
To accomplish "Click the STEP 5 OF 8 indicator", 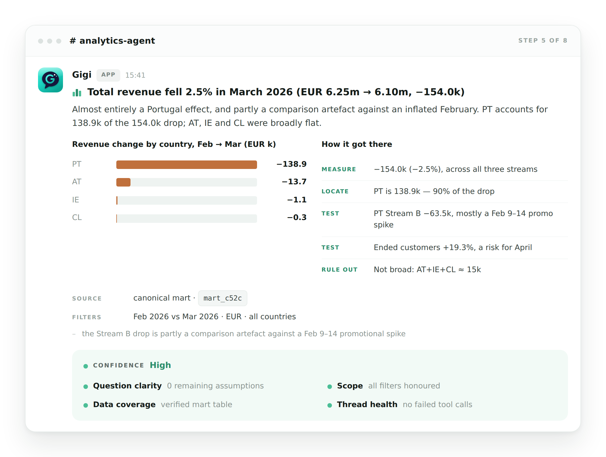I will pos(543,41).
